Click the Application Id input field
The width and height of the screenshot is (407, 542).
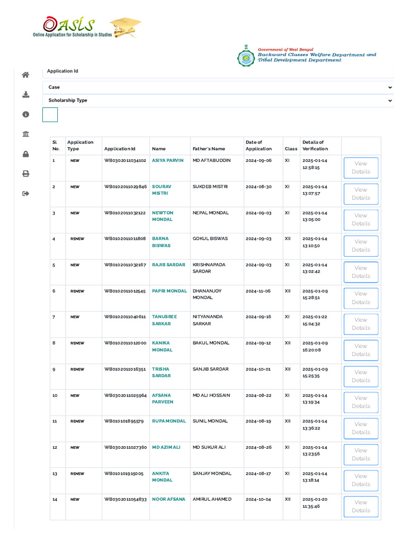click(x=218, y=71)
